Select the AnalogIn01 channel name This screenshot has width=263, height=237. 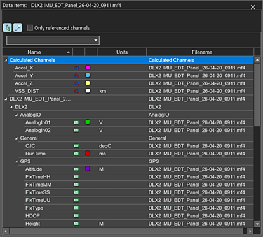pyautogui.click(x=38, y=122)
